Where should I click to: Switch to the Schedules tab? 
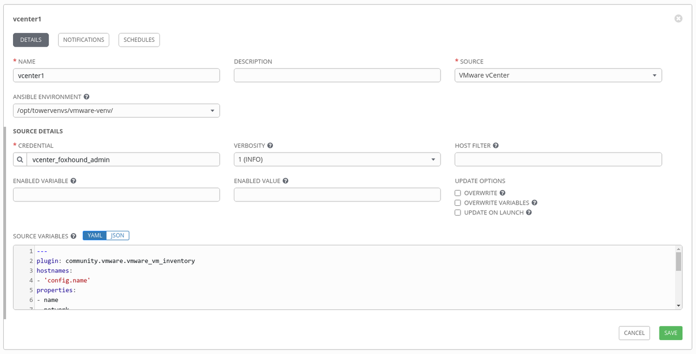click(139, 40)
